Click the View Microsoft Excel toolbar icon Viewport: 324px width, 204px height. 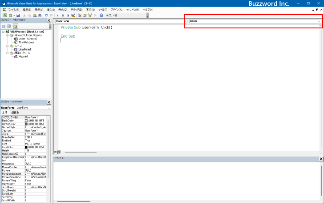pyautogui.click(x=5, y=15)
